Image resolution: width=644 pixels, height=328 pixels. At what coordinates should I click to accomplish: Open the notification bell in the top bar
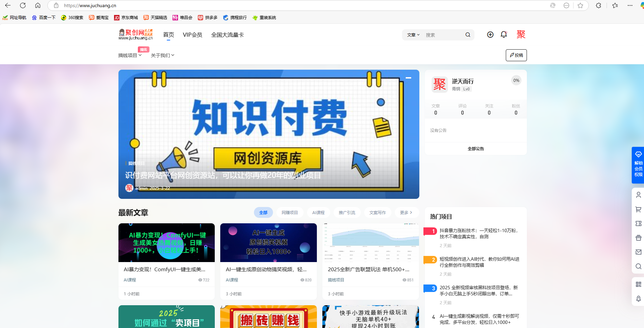503,35
